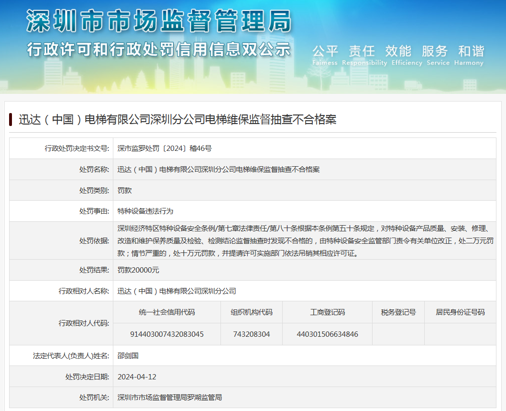Click the case heading ending in 监督抽查不合格案
The image size is (506, 411).
click(177, 120)
